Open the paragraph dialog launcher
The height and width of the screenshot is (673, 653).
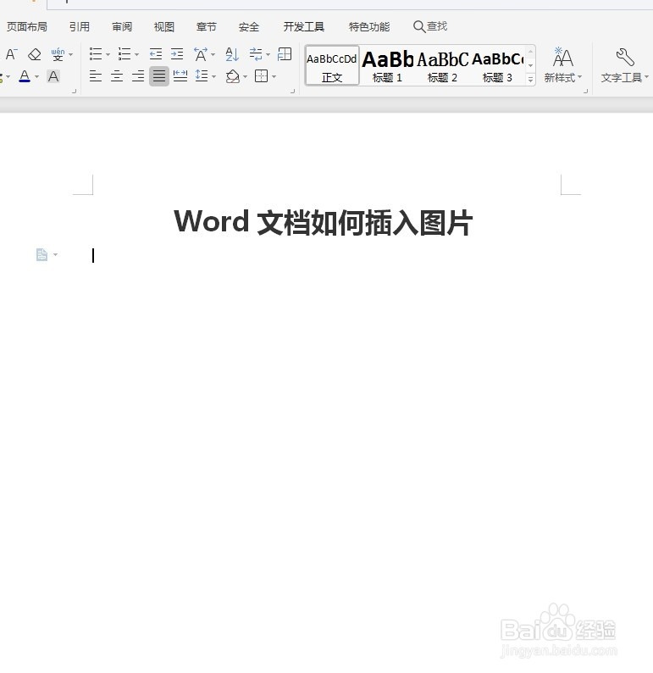click(x=293, y=91)
